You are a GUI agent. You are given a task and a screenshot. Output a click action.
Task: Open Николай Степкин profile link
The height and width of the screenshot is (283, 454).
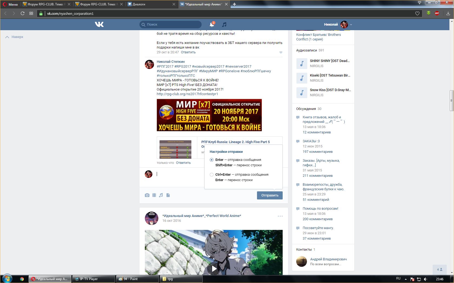[171, 62]
